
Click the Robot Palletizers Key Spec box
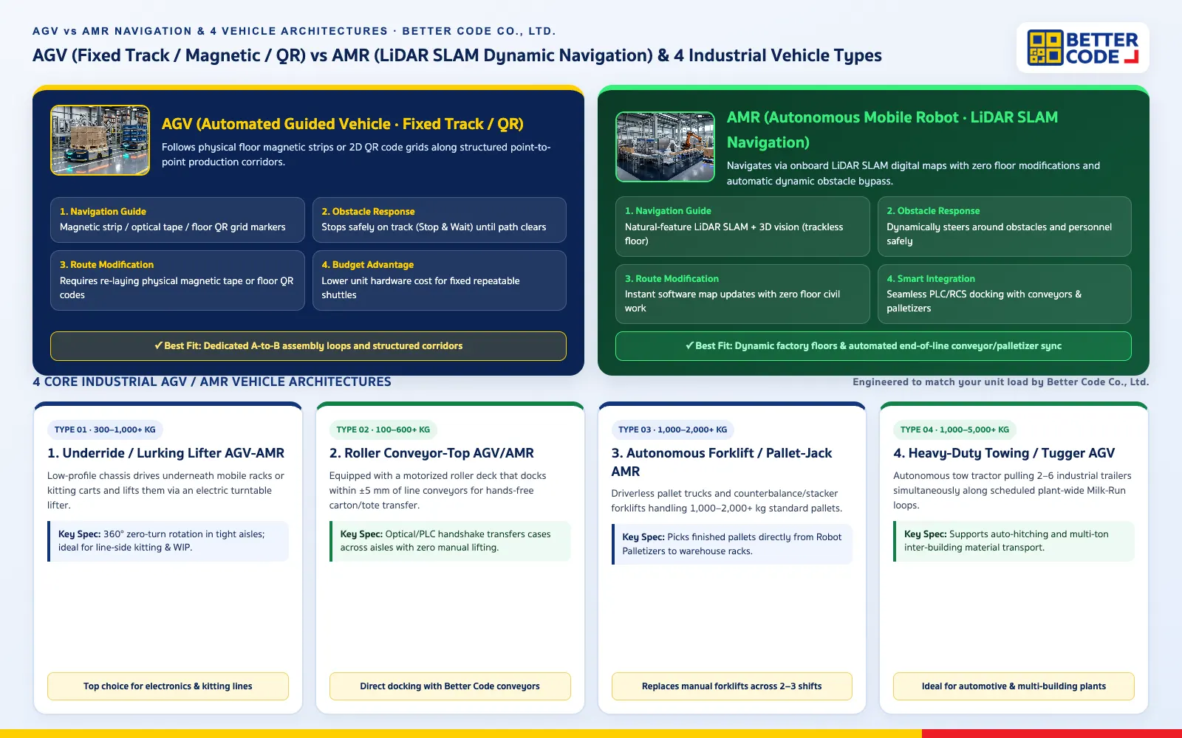pos(732,544)
